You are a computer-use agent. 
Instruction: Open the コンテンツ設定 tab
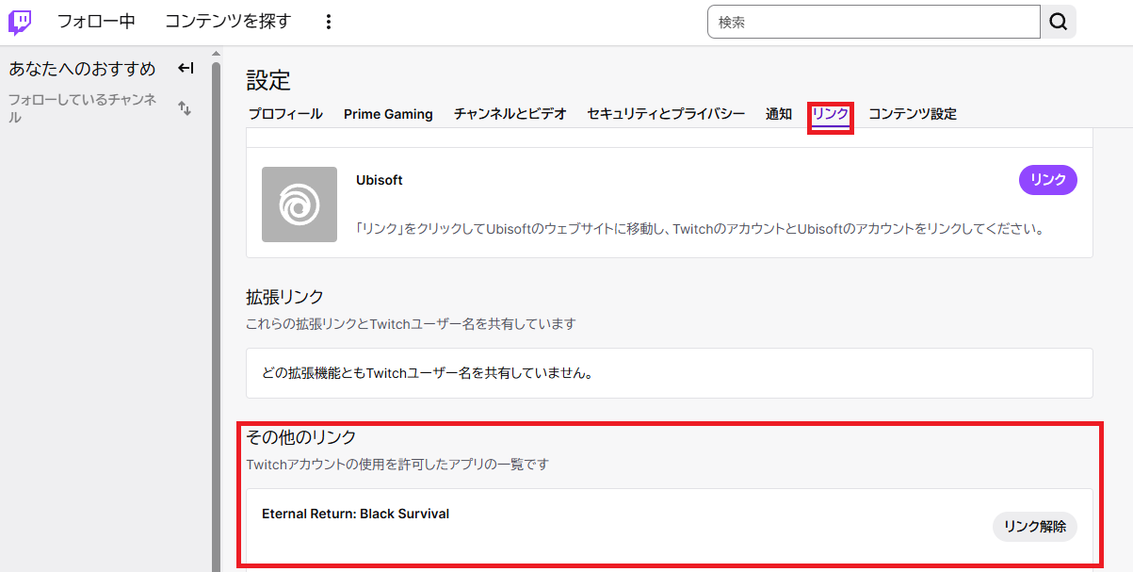[912, 114]
